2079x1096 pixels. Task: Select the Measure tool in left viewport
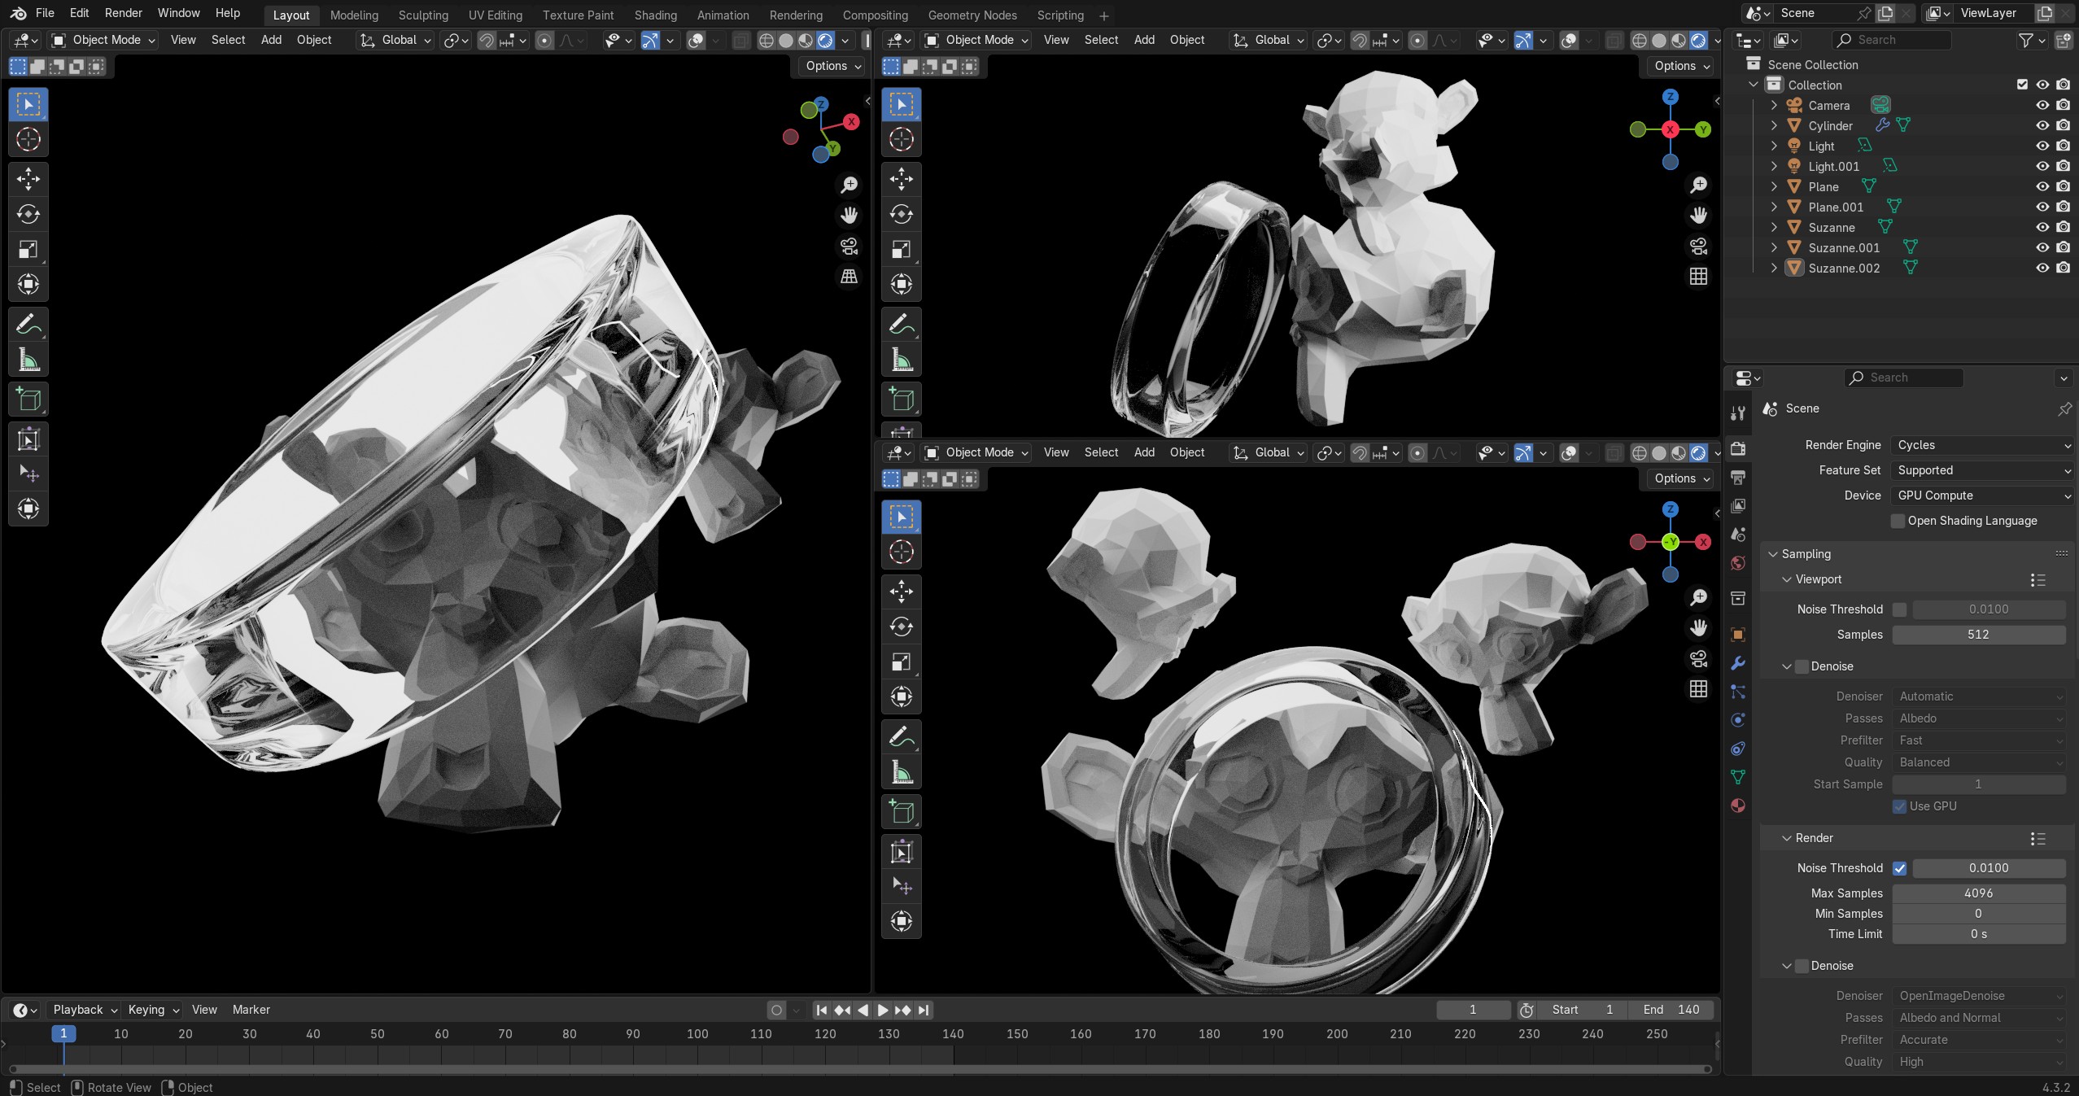click(x=28, y=360)
